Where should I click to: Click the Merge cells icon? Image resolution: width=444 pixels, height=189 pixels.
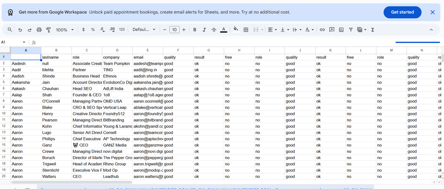click(x=256, y=30)
